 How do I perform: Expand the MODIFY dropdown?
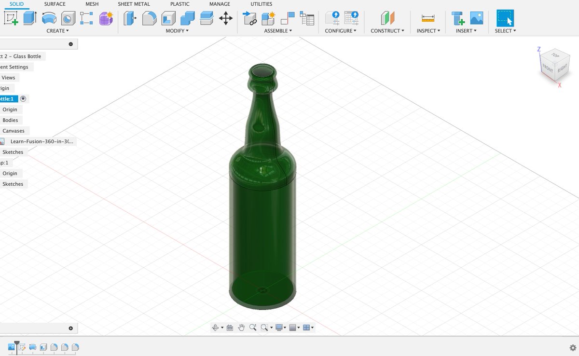[176, 30]
